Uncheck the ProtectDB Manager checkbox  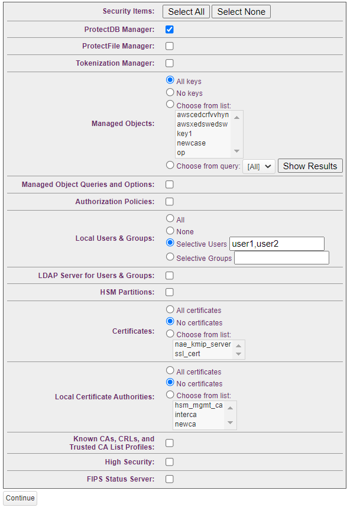pyautogui.click(x=169, y=29)
